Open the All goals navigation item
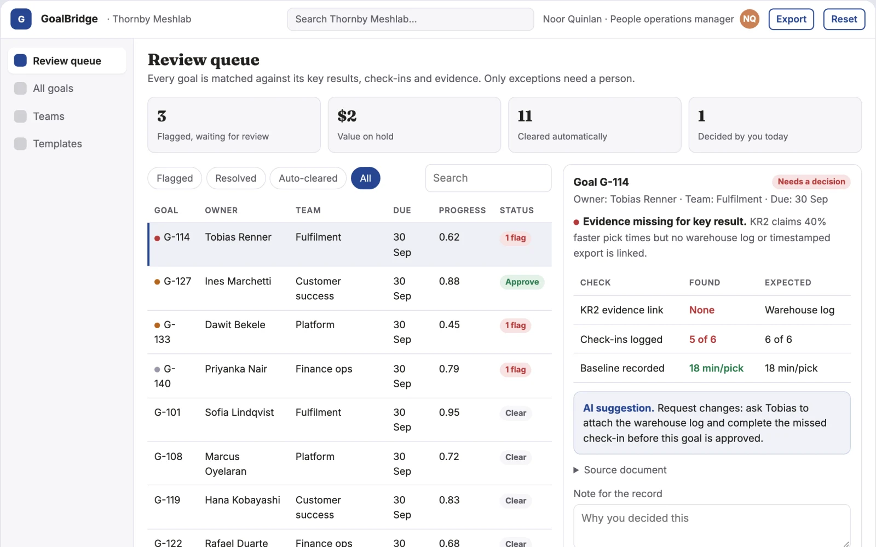 pyautogui.click(x=67, y=88)
